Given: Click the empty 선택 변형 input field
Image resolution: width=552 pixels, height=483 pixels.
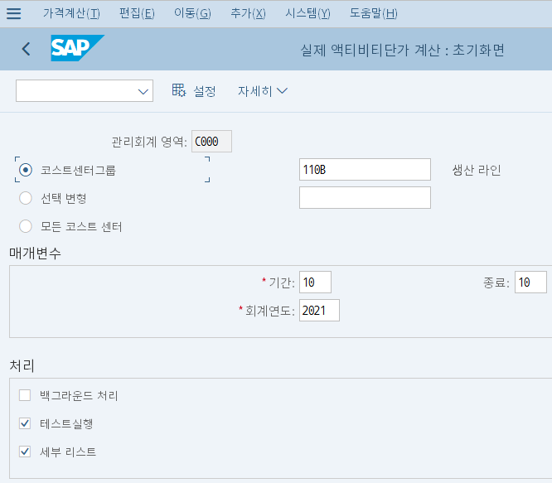Looking at the screenshot, I should tap(365, 198).
